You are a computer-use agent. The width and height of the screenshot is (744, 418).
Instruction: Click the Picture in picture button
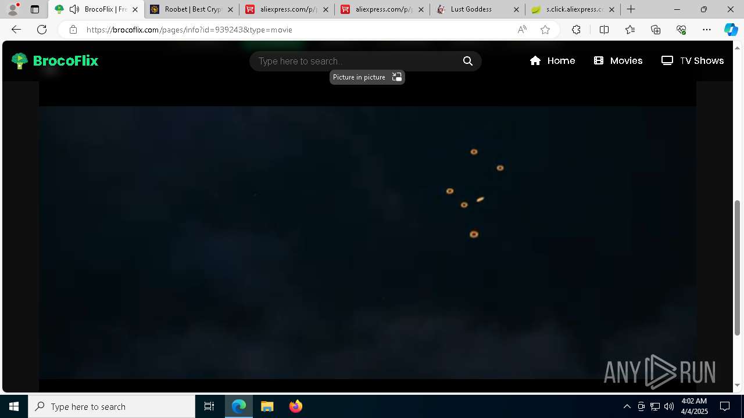(367, 77)
